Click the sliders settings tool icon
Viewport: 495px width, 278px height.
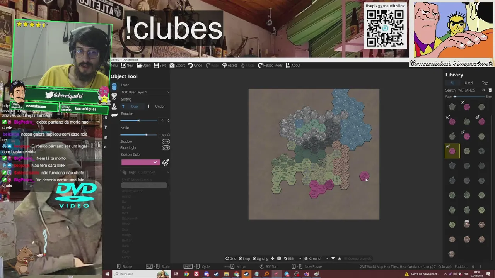coord(105,118)
